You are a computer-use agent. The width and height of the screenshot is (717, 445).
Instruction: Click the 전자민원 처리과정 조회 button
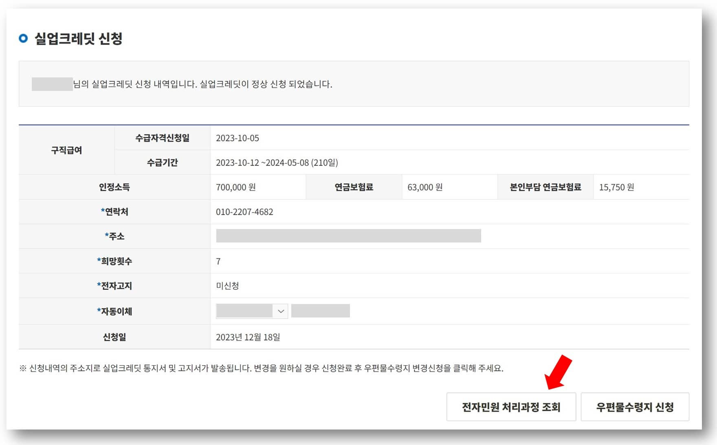tap(511, 406)
